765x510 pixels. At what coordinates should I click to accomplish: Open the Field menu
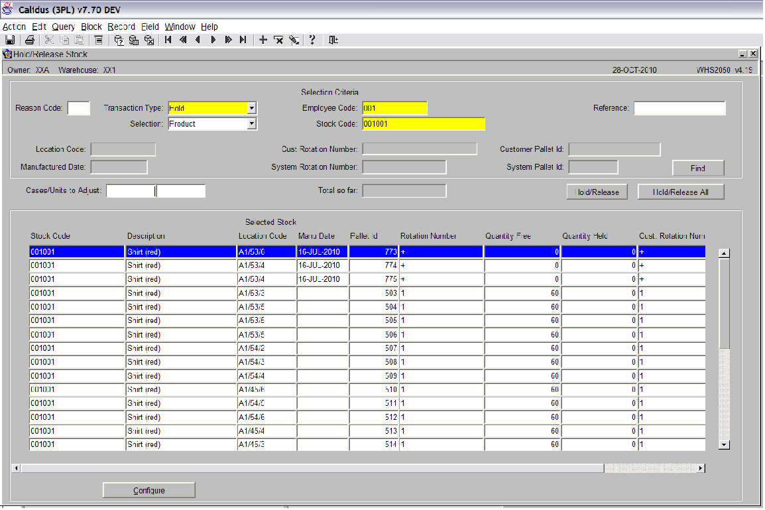point(150,27)
